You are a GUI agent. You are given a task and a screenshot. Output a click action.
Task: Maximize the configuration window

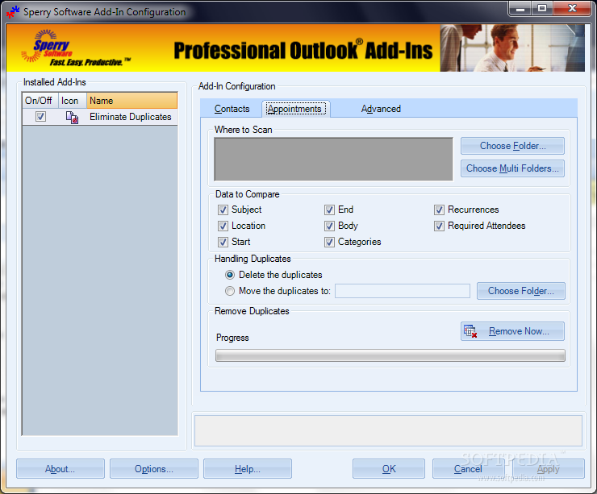tap(542, 8)
